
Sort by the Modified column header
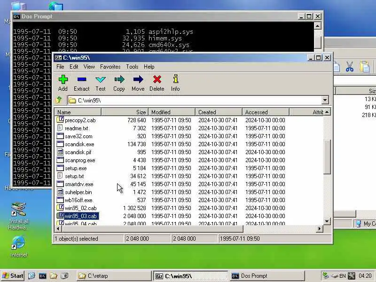point(172,112)
